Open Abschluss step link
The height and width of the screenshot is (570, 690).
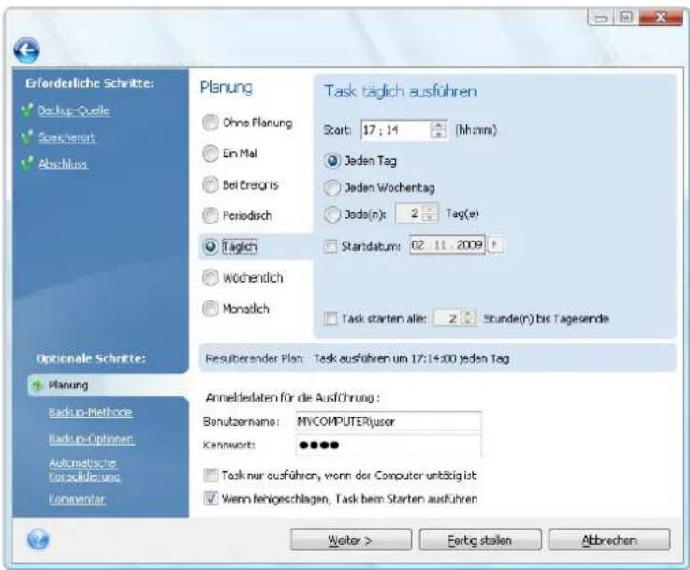(x=63, y=164)
